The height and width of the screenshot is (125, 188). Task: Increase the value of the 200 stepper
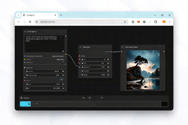63,75
